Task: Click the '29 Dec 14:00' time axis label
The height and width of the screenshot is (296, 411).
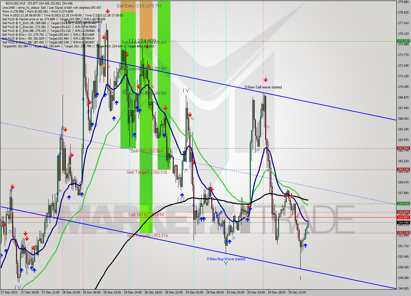Action: coord(256,292)
